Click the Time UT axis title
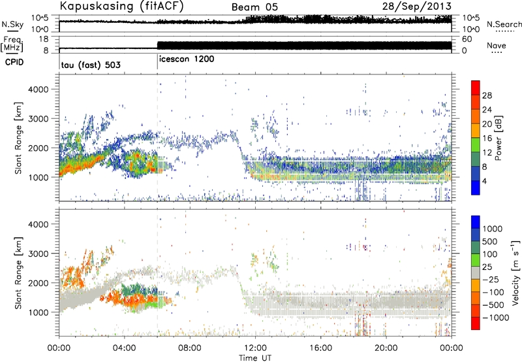 pyautogui.click(x=255, y=358)
